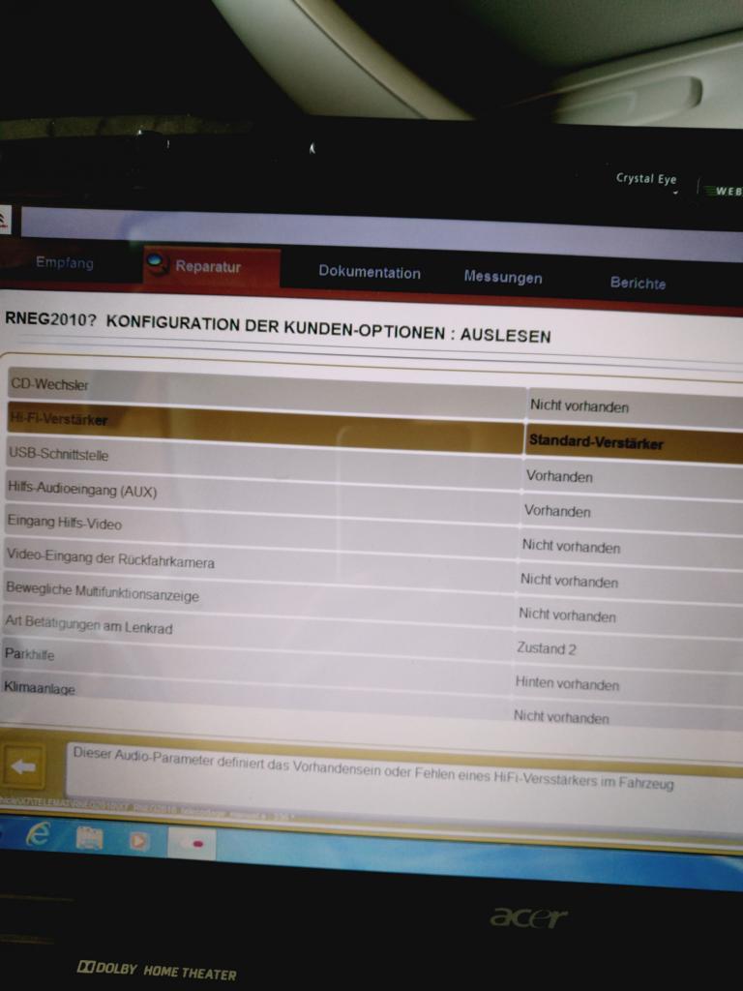This screenshot has height=991, width=743.
Task: Click Nicht vorhanden for Rückfahrkamera video input
Action: coord(569,581)
